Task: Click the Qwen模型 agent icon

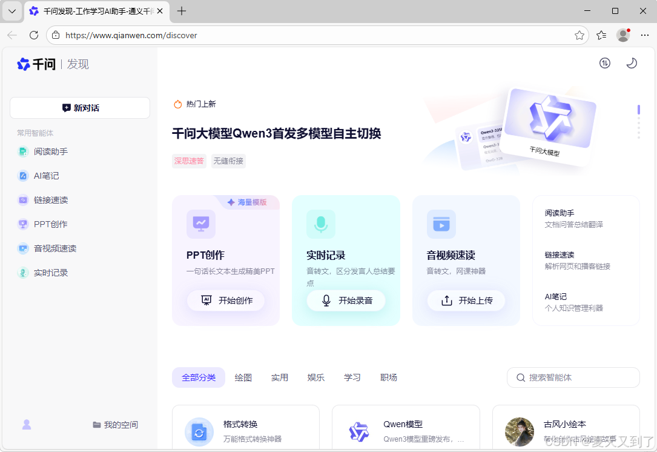Action: (x=359, y=432)
